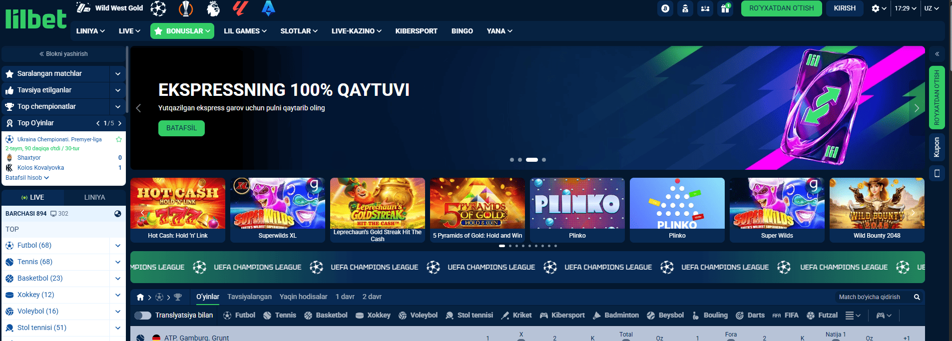Click the lilbet logo

point(35,20)
